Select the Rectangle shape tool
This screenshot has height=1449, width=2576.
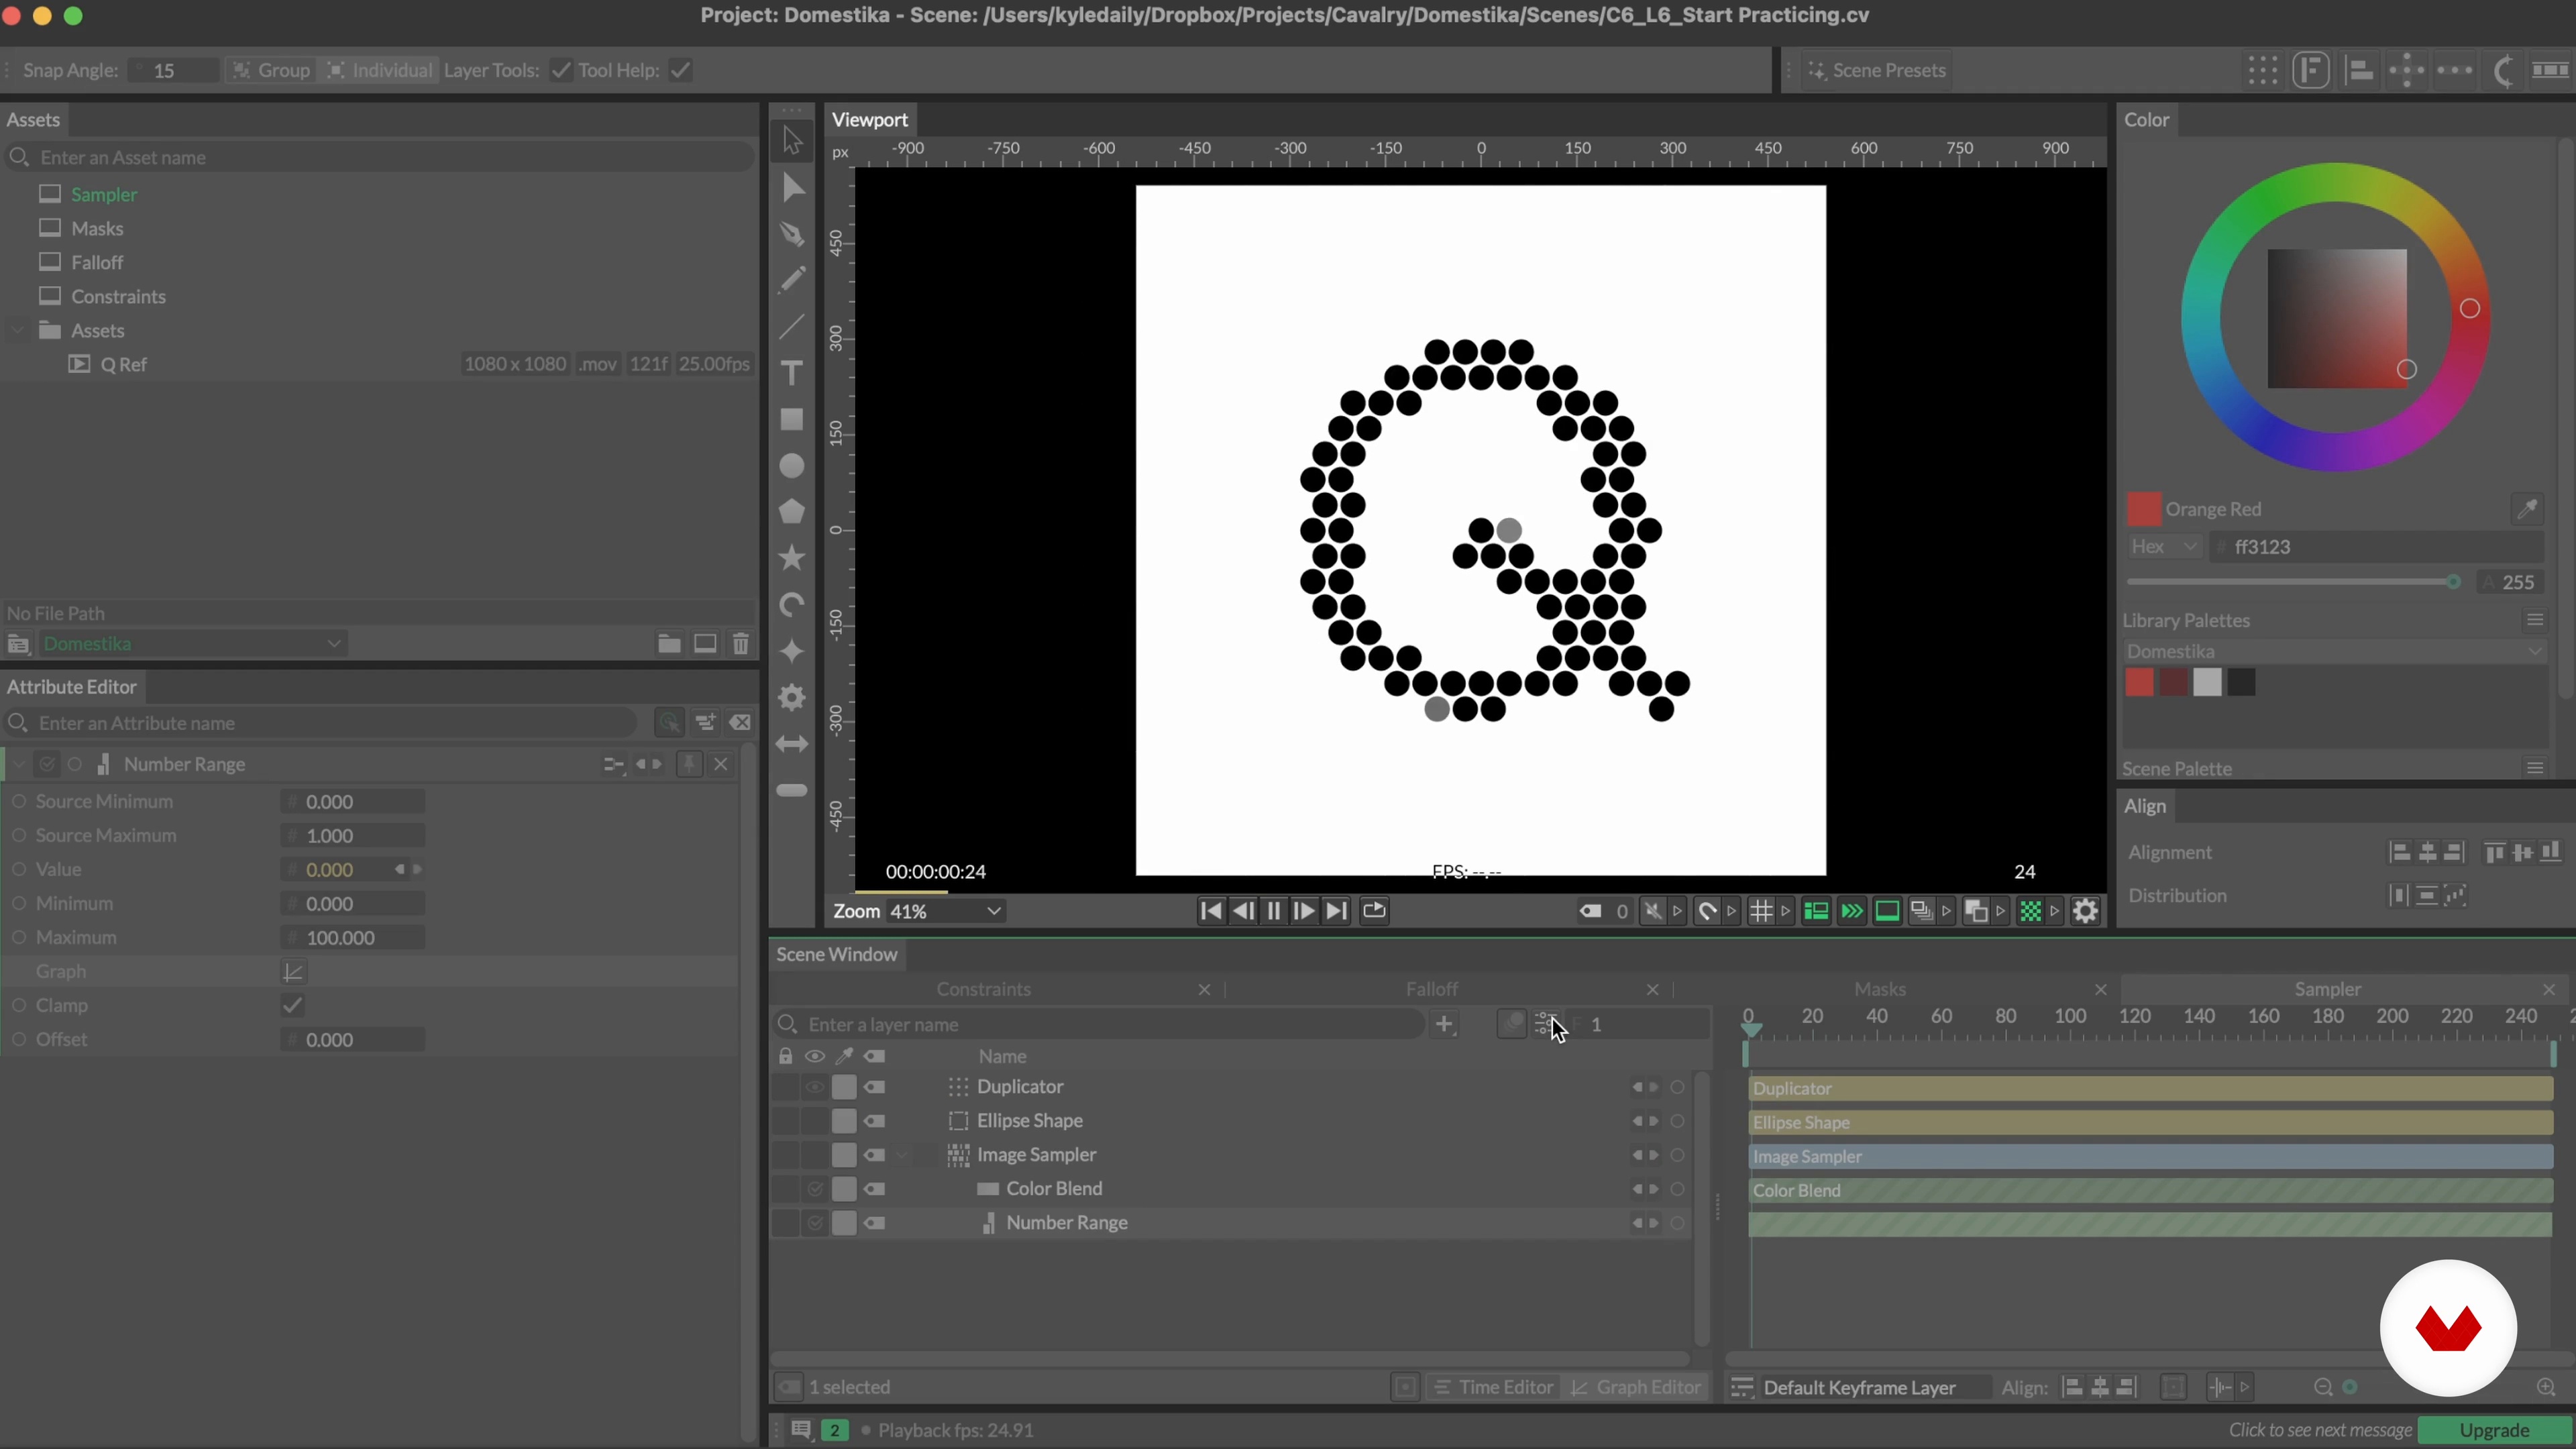pos(792,419)
